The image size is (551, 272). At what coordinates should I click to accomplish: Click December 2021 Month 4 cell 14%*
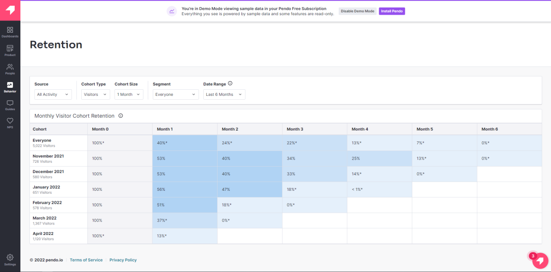tap(380, 174)
